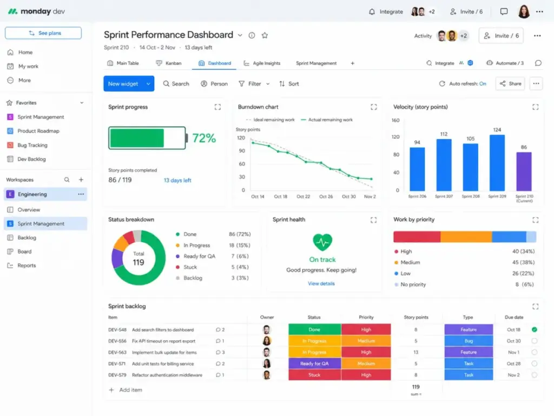This screenshot has height=416, width=554.
Task: Expand the Sprint progress widget to fullscreen
Action: [x=217, y=107]
